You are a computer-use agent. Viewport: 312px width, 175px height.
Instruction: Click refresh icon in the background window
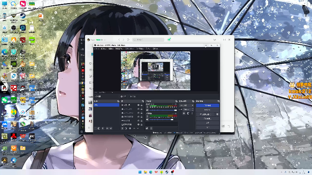point(128,40)
